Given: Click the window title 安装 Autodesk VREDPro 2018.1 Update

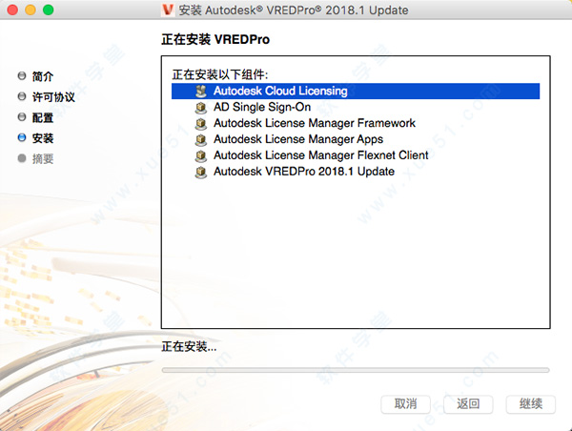Looking at the screenshot, I should pos(294,10).
